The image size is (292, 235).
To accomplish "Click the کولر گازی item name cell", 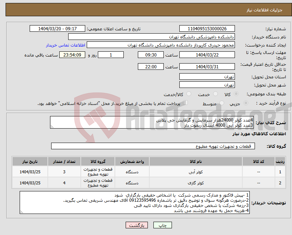I will (196, 183).
